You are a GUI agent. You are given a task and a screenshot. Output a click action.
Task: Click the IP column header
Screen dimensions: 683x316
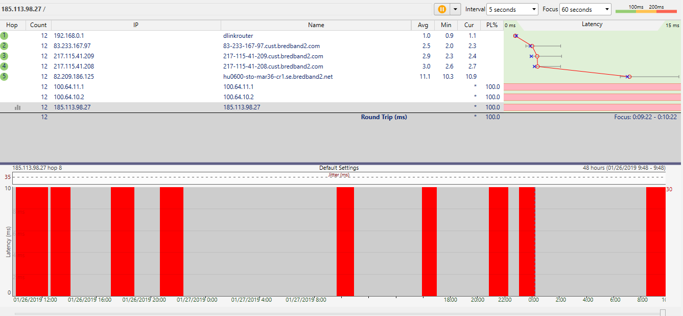point(136,25)
